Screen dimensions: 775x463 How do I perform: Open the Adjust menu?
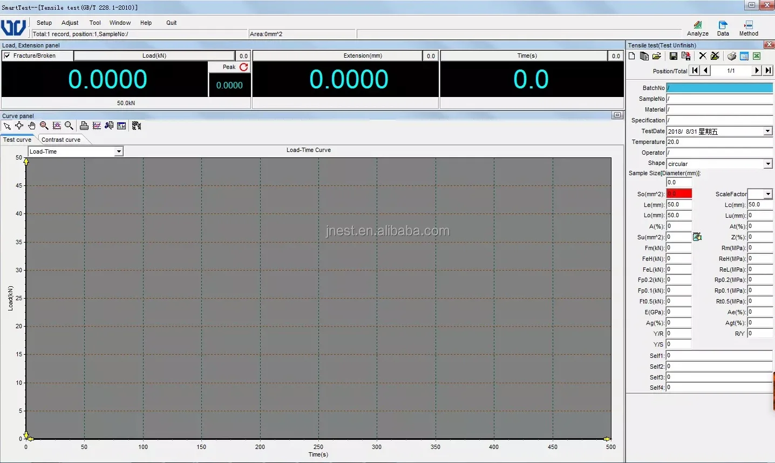[x=70, y=23]
